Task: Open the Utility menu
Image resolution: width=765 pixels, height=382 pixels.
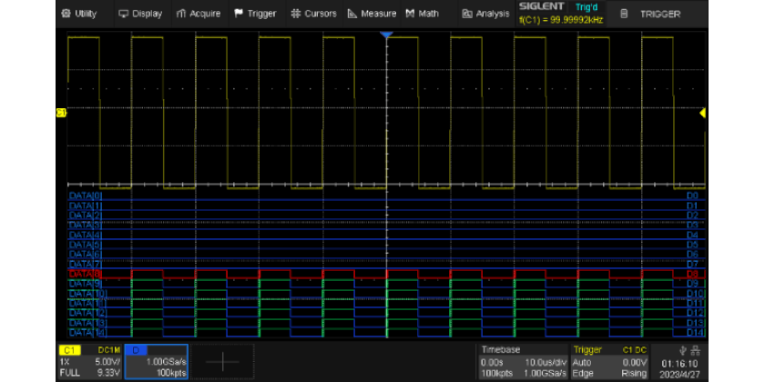Action: click(78, 14)
